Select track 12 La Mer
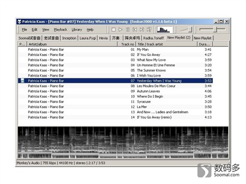 click(x=115, y=107)
